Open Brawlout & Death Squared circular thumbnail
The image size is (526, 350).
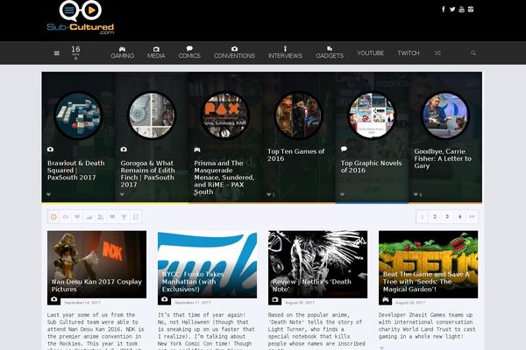tap(78, 115)
